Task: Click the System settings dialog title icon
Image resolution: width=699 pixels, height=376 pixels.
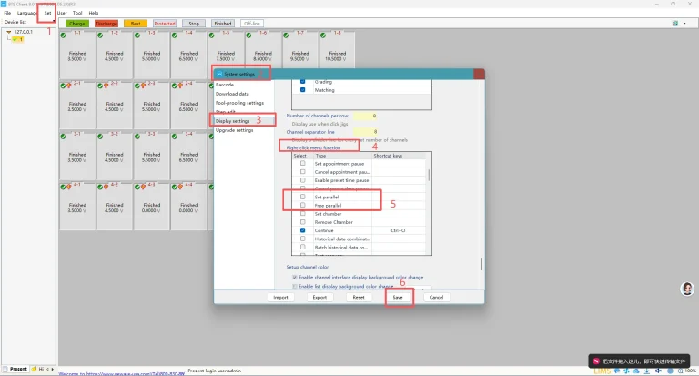Action: (219, 74)
